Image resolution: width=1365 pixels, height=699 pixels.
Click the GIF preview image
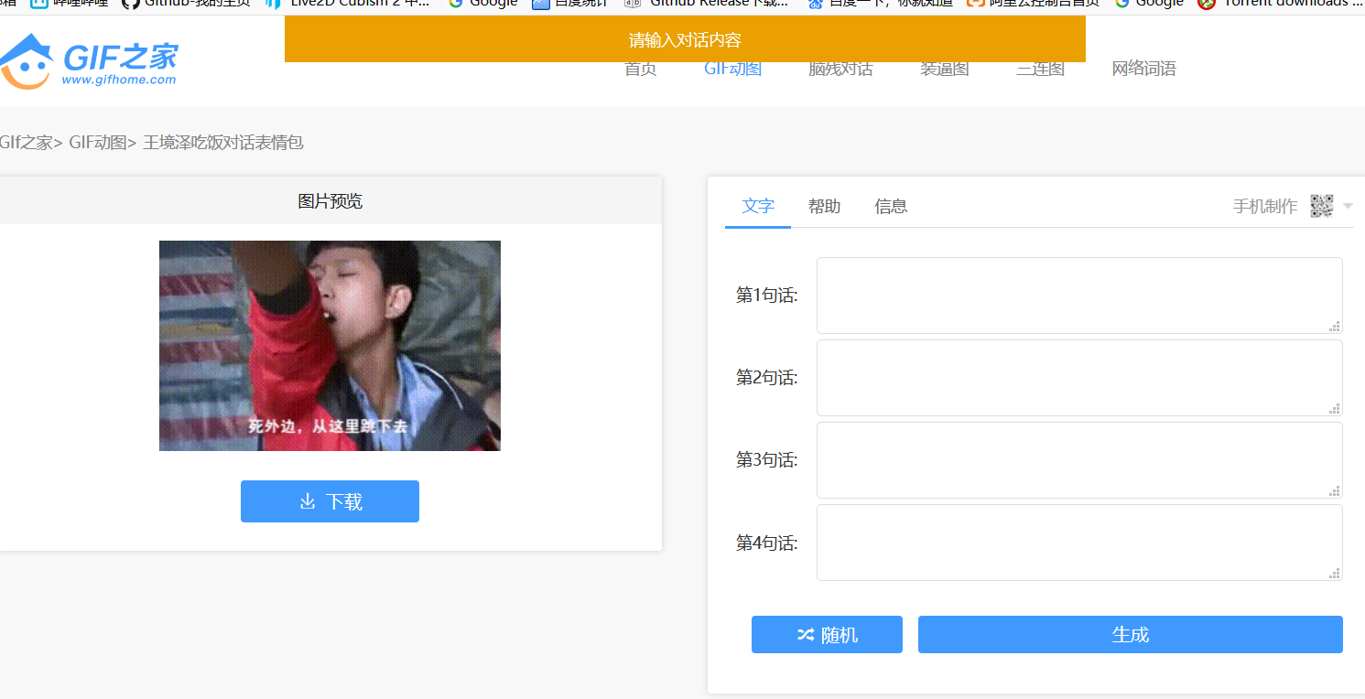pos(330,346)
